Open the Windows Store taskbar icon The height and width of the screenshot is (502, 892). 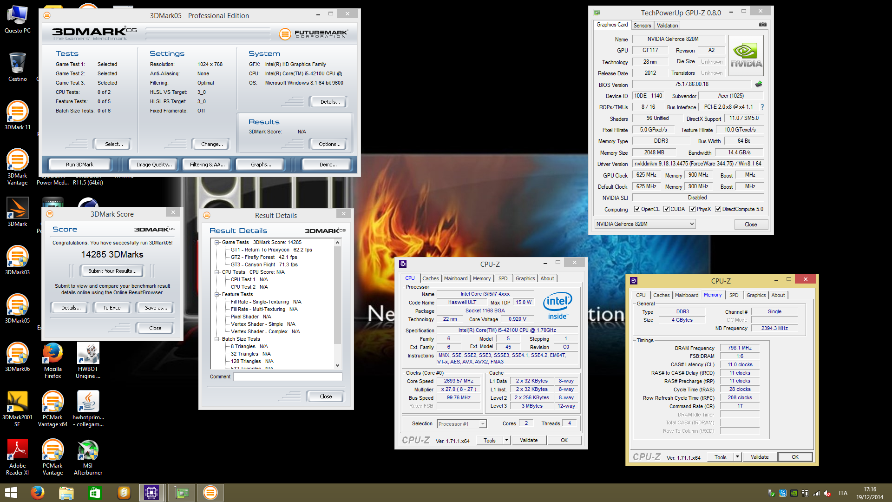click(95, 493)
